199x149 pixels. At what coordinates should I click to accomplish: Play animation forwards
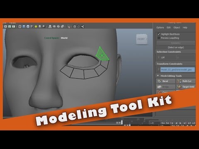(x=180, y=123)
